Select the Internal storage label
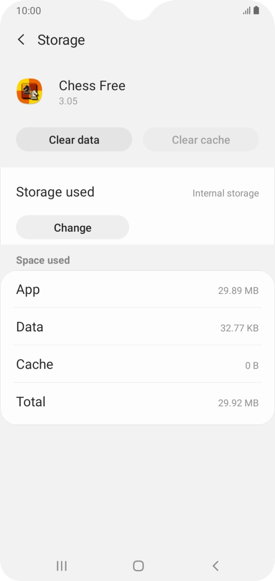The width and height of the screenshot is (275, 581). tap(225, 193)
